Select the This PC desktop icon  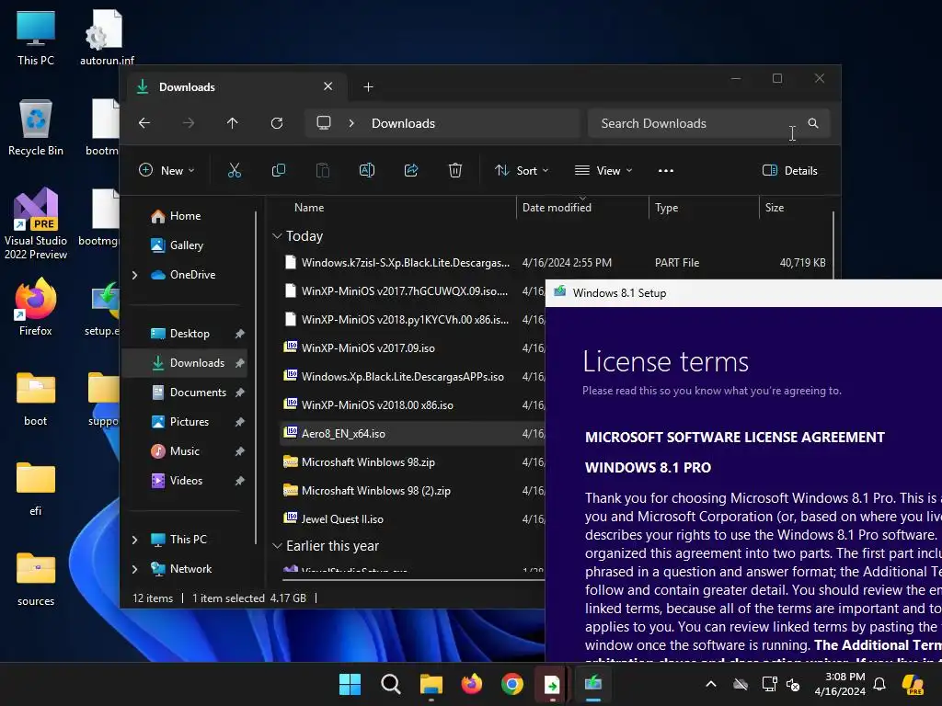pos(36,37)
